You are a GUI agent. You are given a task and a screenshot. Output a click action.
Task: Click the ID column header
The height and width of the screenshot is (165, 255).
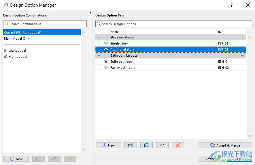click(x=228, y=32)
